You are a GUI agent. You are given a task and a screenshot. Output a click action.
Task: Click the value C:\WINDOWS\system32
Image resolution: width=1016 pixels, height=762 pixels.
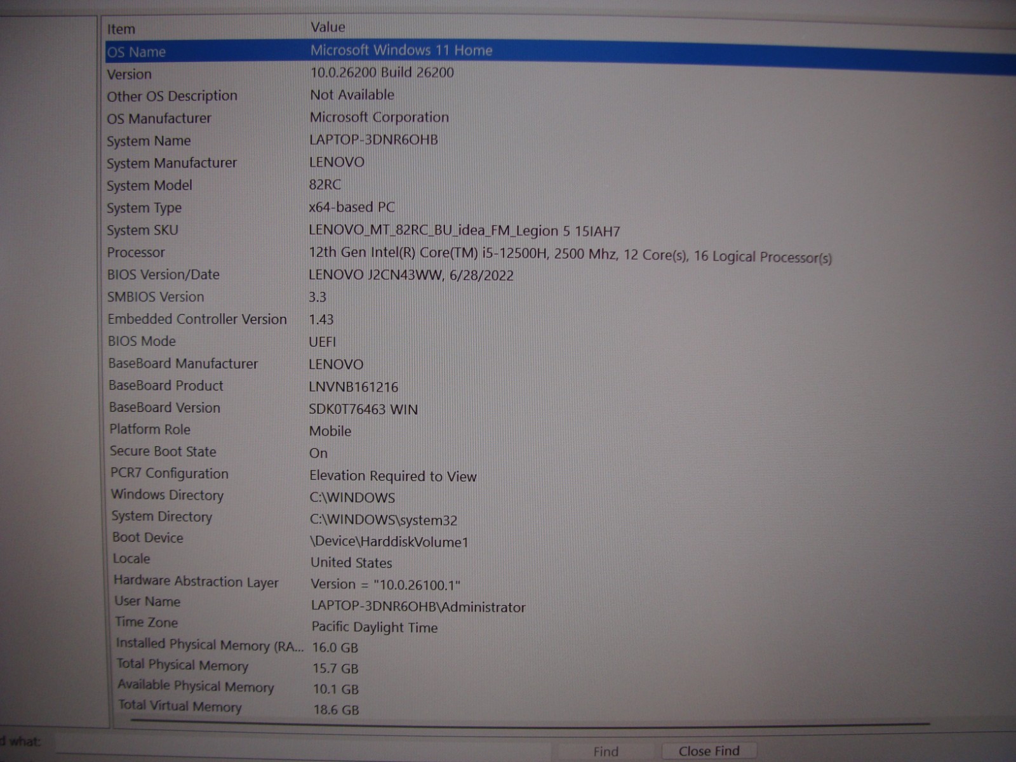pos(384,520)
